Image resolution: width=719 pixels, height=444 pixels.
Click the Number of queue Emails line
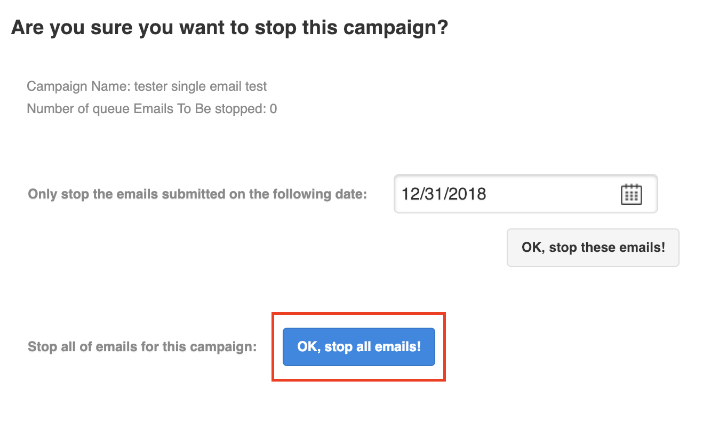pyautogui.click(x=151, y=109)
